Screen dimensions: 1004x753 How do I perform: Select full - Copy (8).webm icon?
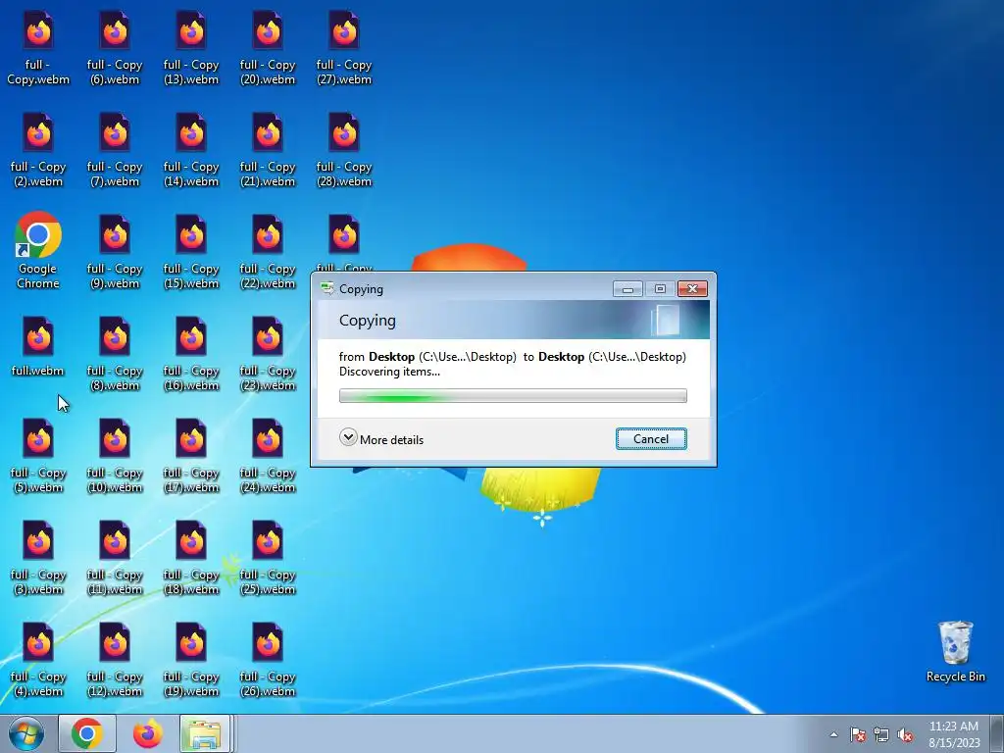point(115,355)
